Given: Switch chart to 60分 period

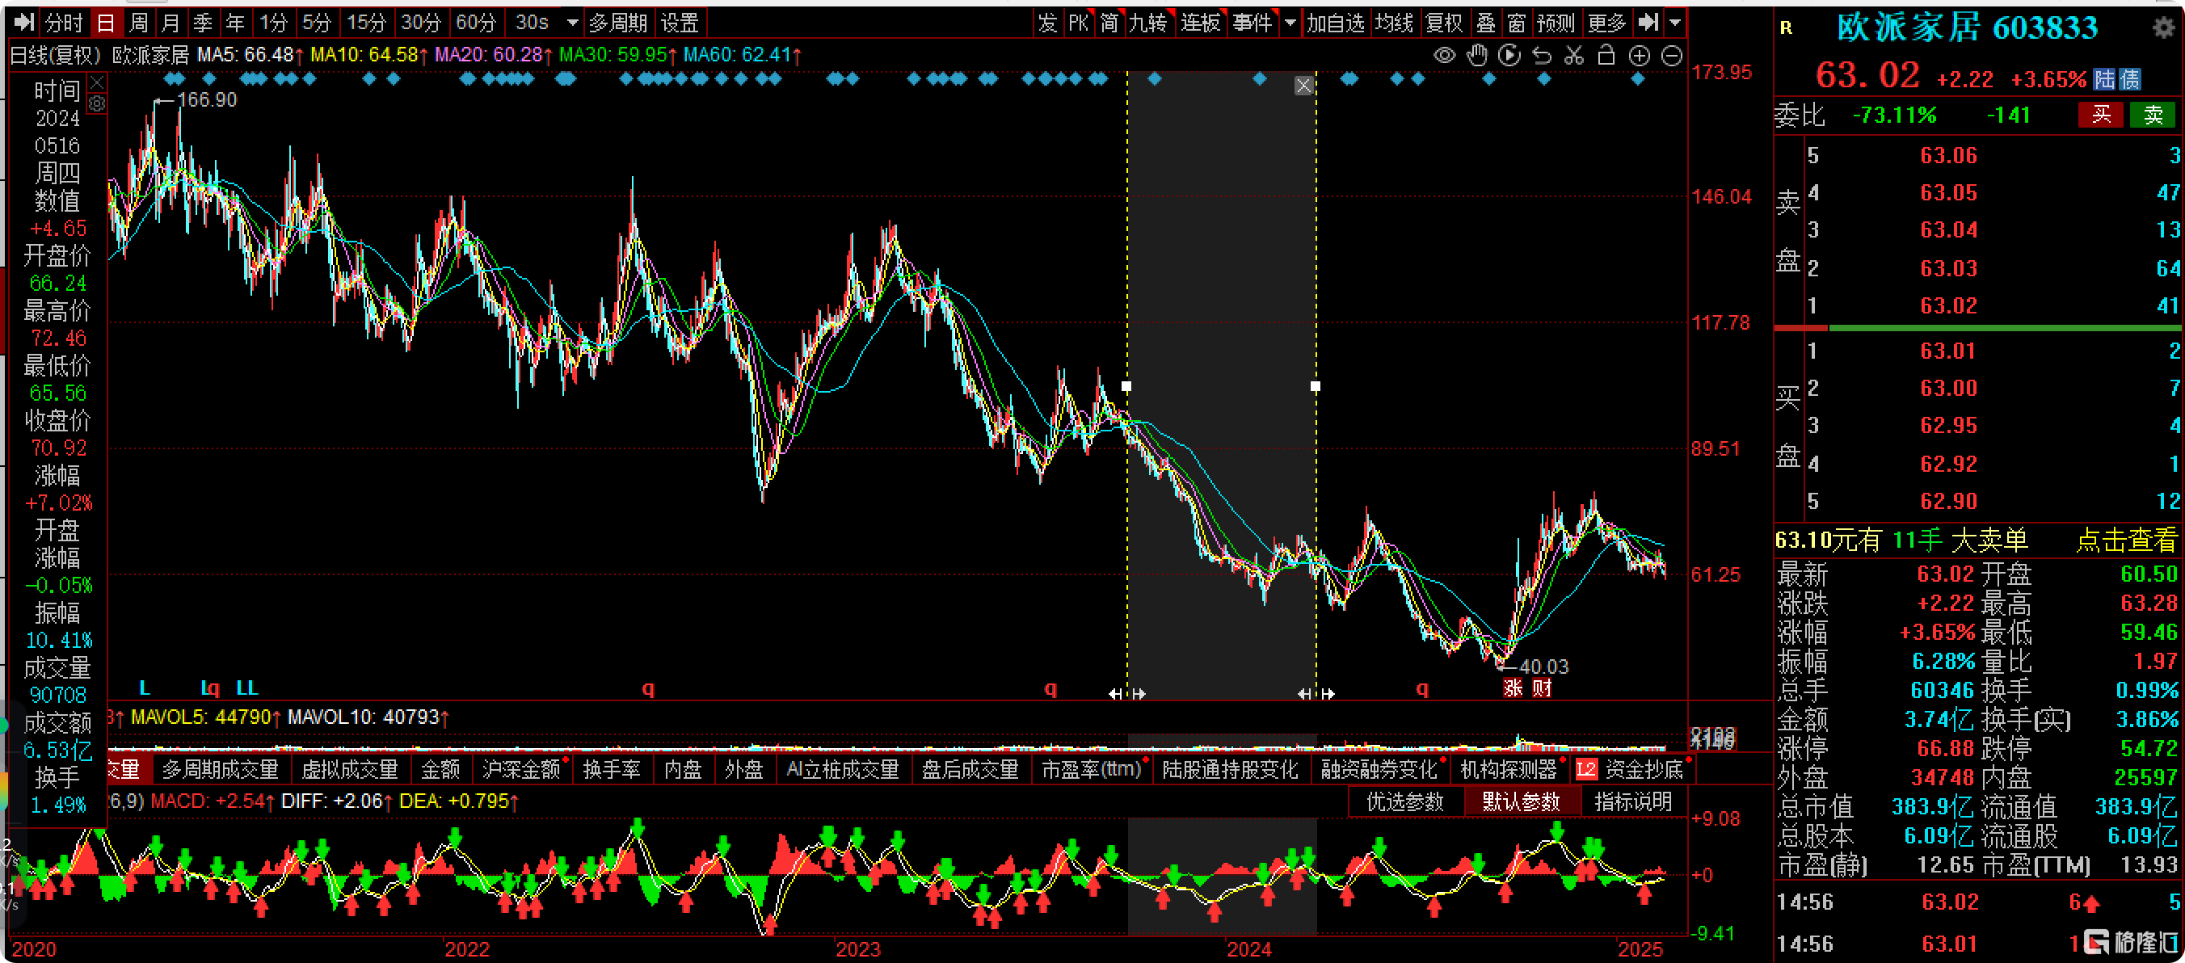Looking at the screenshot, I should coord(476,23).
